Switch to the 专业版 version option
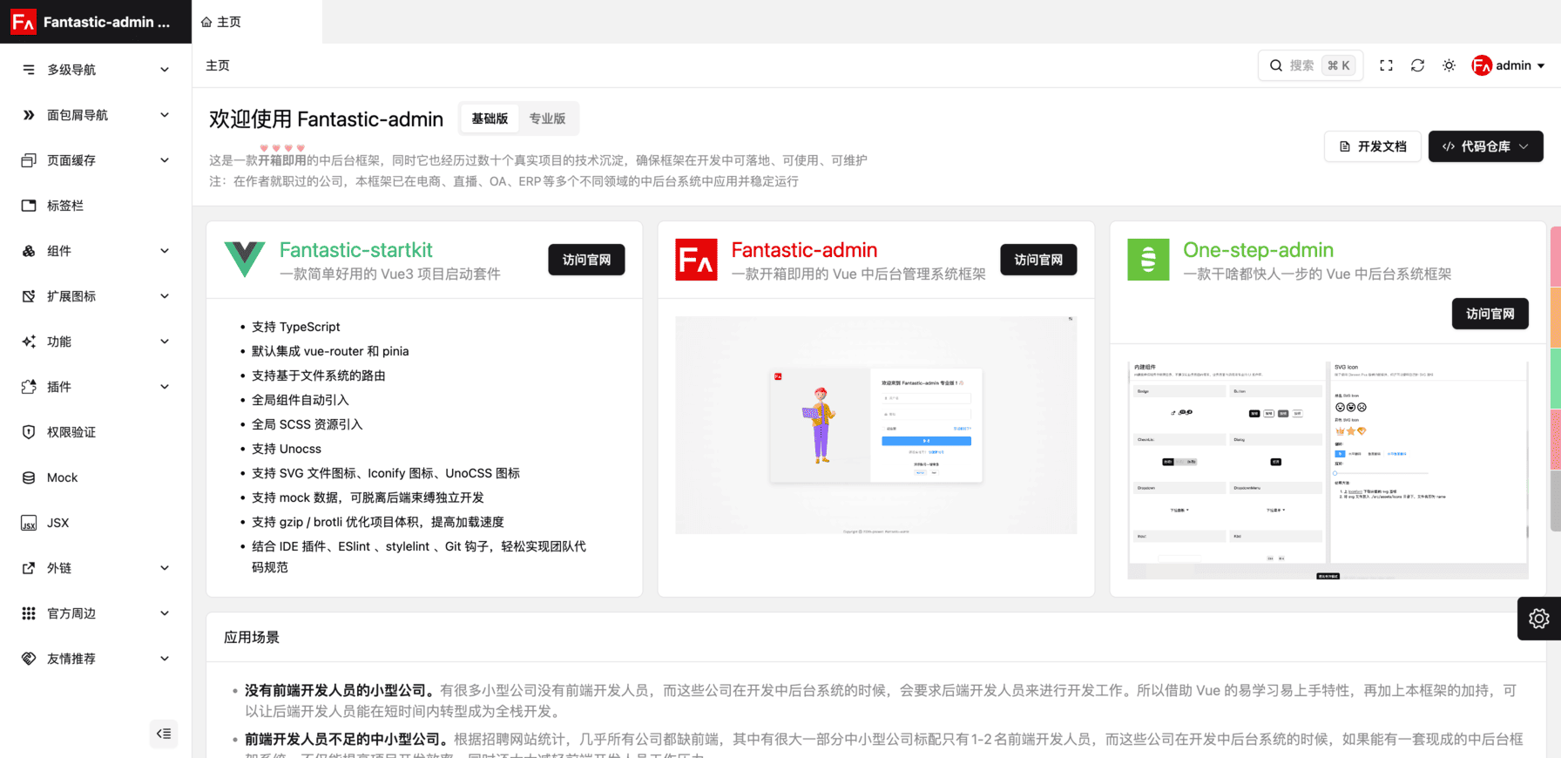The height and width of the screenshot is (758, 1561). (x=547, y=118)
